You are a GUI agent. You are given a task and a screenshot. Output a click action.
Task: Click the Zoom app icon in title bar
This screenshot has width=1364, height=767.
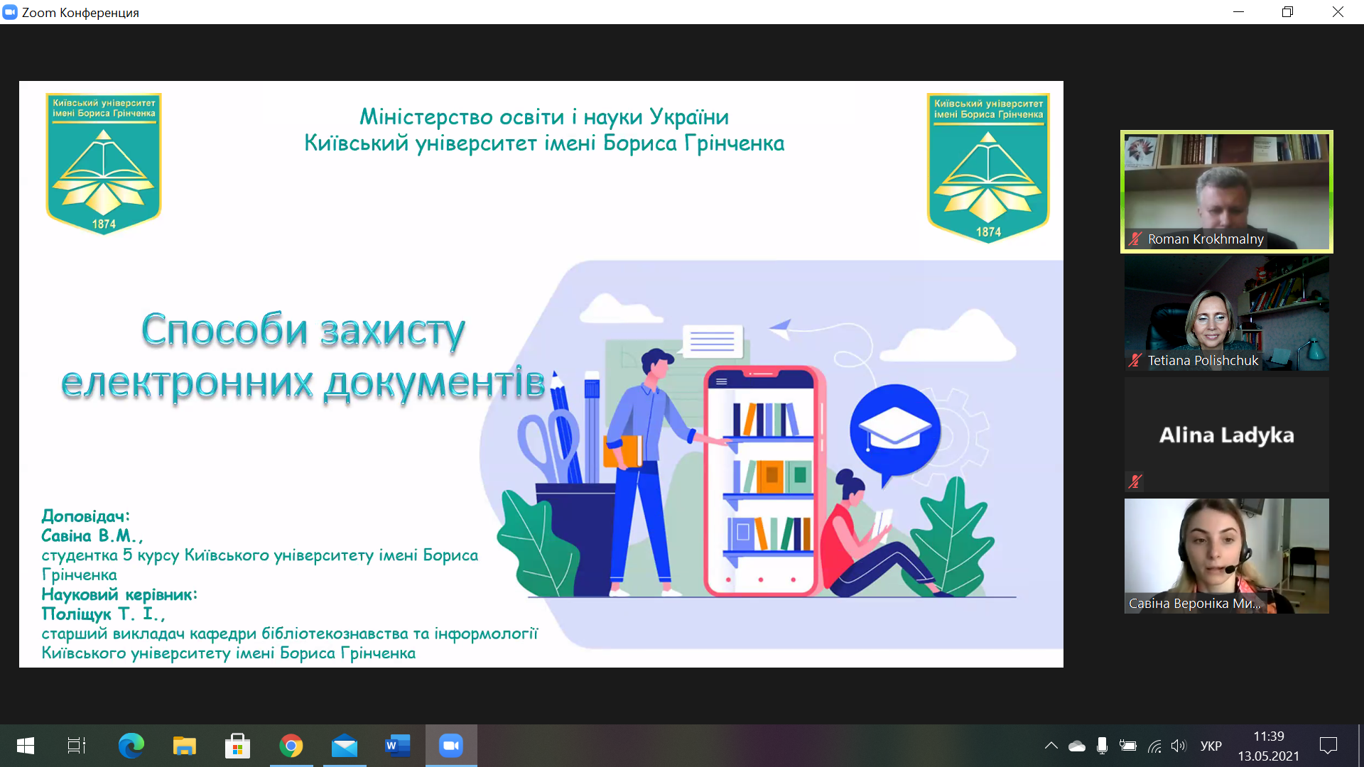click(10, 12)
